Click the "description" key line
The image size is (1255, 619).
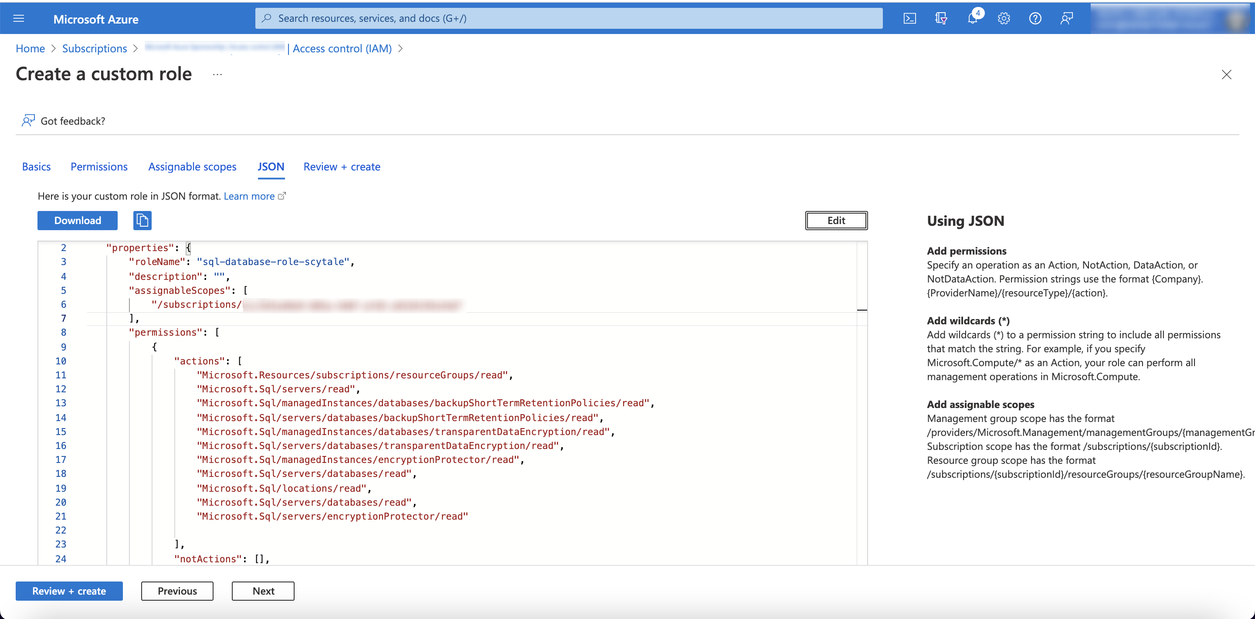pos(179,276)
